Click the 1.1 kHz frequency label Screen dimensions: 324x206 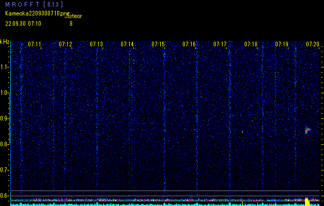[x=5, y=67]
